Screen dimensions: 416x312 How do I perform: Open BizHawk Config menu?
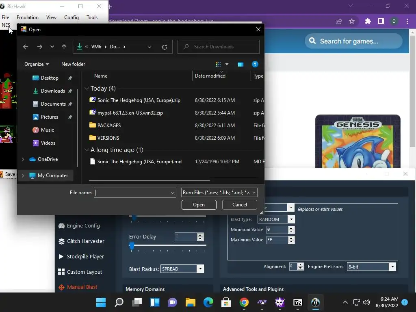pos(71,17)
